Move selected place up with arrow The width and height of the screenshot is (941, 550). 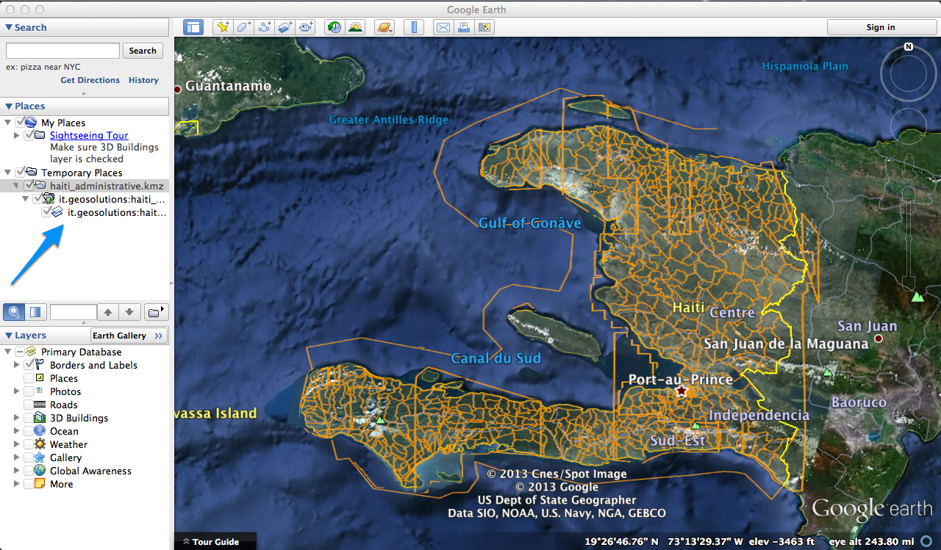pyautogui.click(x=108, y=312)
